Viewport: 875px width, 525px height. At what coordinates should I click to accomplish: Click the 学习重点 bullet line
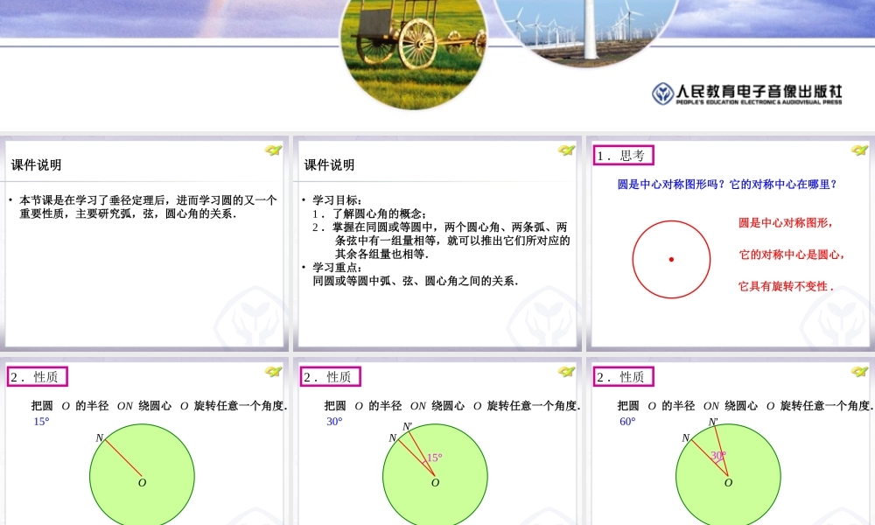338,267
